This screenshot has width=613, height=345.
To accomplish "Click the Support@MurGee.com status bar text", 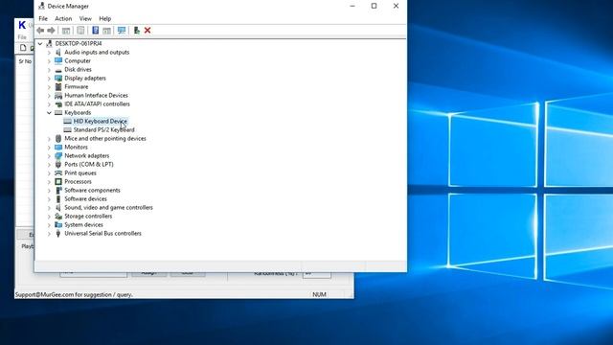I will pos(74,294).
